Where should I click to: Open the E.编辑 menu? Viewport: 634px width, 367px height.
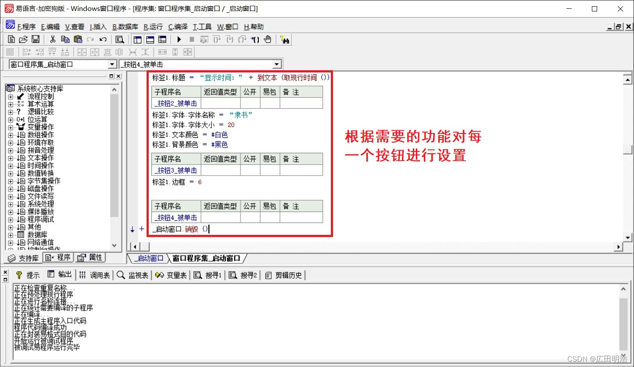pos(50,27)
